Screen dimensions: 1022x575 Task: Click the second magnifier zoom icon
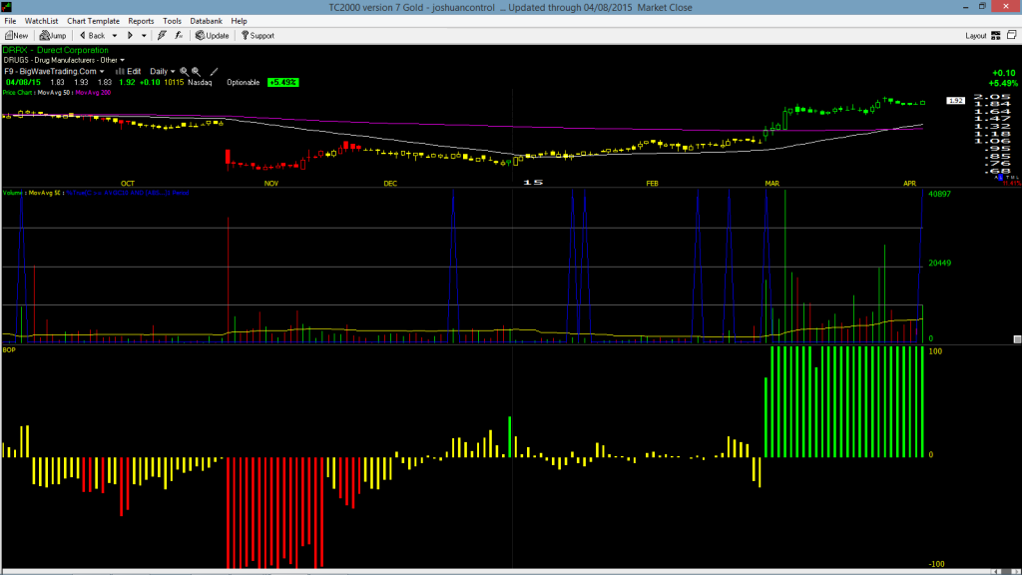click(197, 72)
